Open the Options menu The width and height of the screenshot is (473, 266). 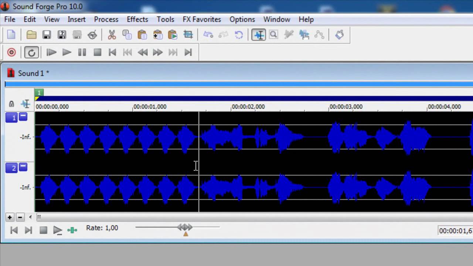tap(242, 19)
